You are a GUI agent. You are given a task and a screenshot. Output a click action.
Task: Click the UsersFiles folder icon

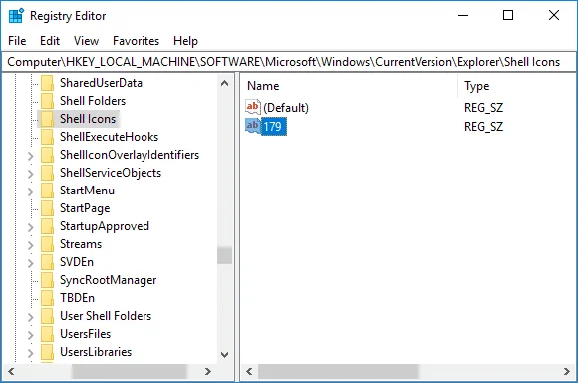point(47,334)
